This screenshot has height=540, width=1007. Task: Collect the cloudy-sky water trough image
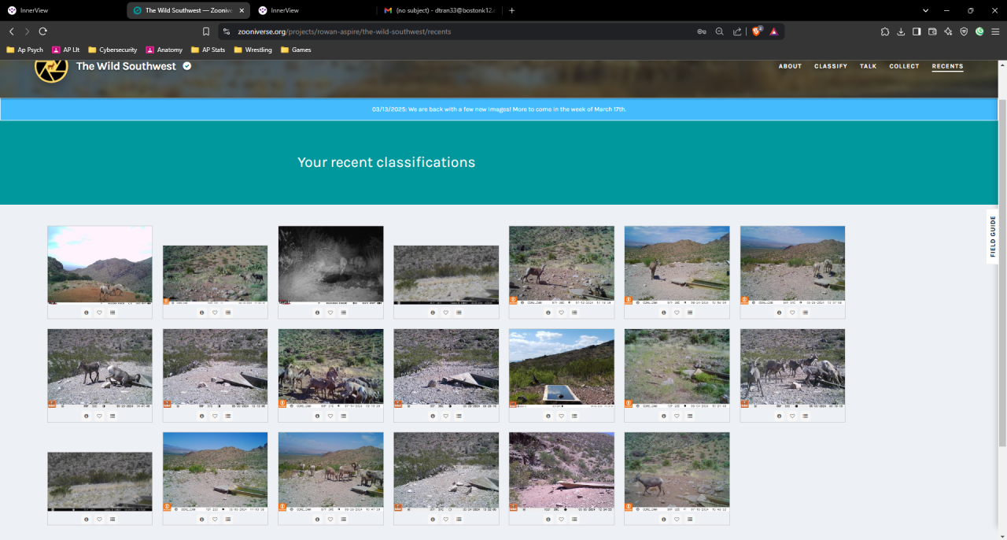pos(574,416)
